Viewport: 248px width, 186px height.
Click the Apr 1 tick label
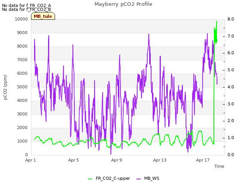(x=31, y=160)
